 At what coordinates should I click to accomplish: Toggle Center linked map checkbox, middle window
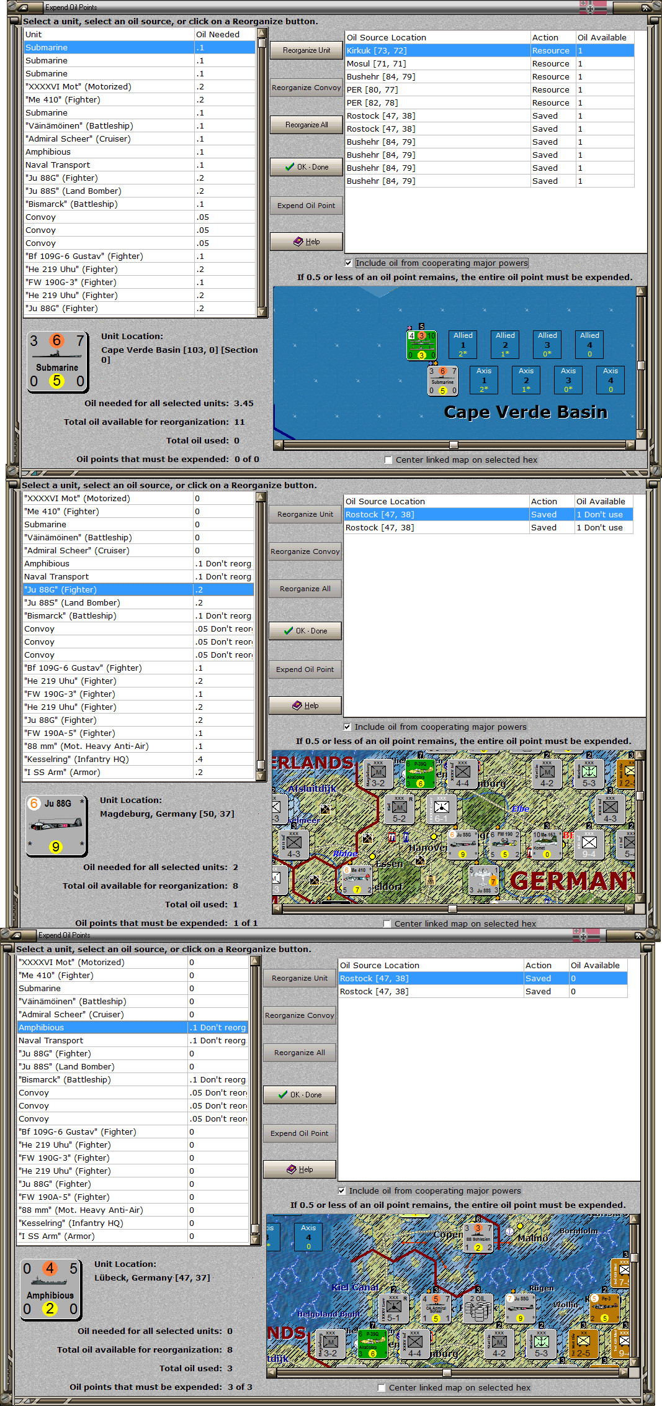pos(387,924)
